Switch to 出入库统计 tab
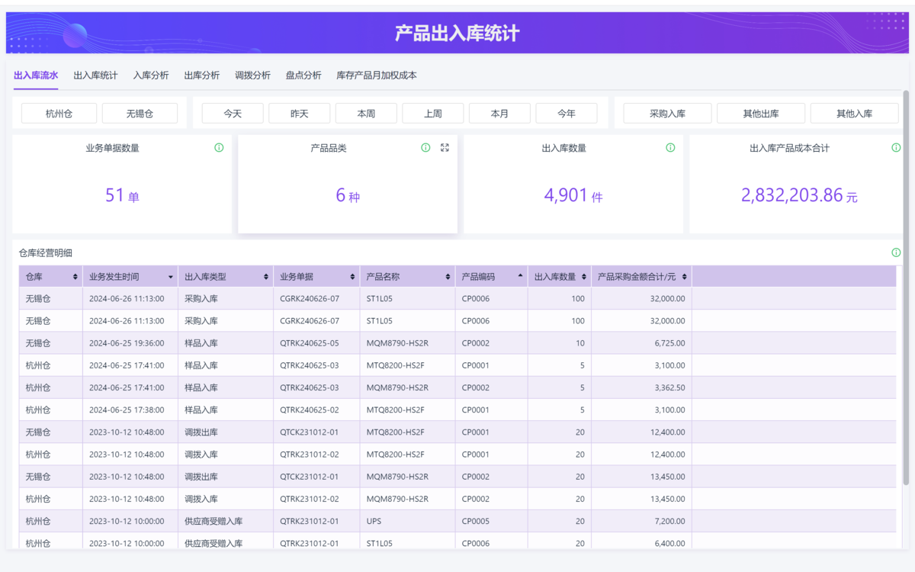 [95, 76]
